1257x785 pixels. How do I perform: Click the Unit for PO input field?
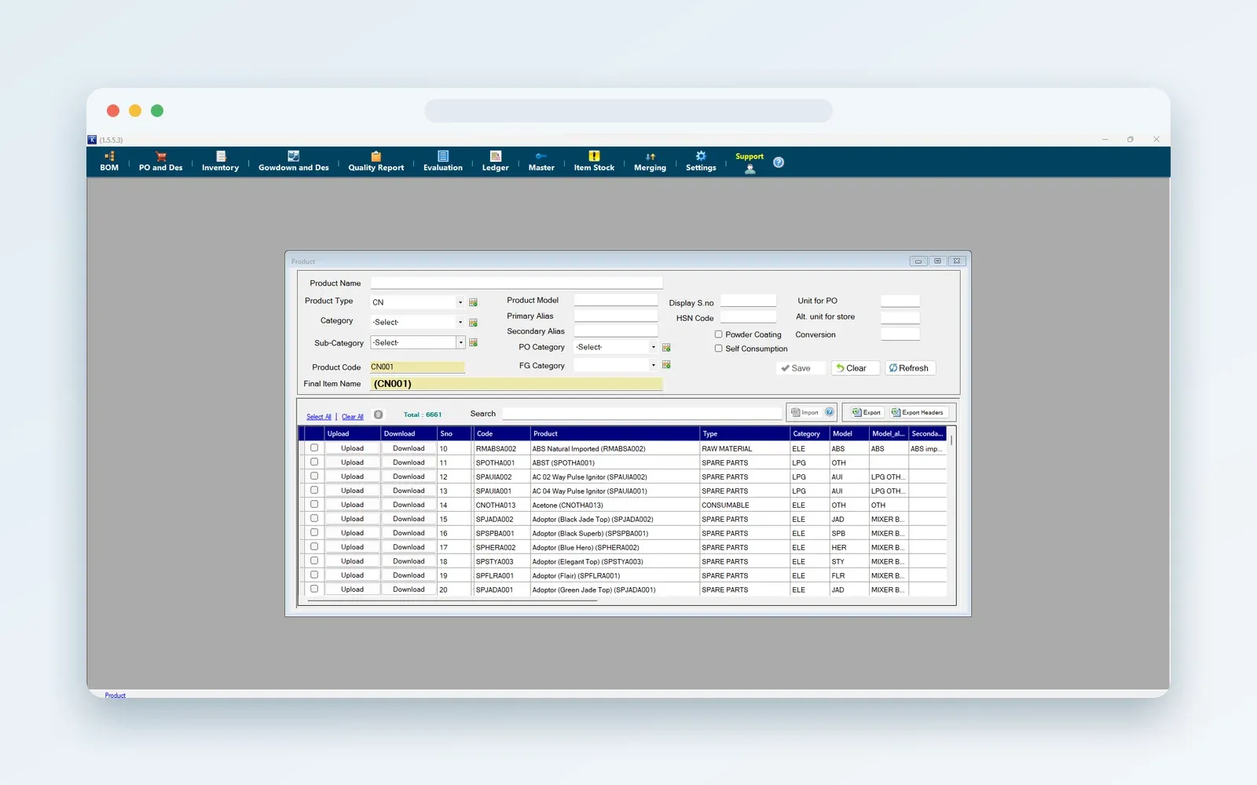900,301
